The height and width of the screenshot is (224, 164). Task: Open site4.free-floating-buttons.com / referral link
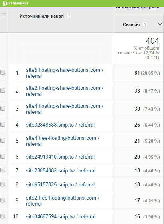[x=63, y=141]
